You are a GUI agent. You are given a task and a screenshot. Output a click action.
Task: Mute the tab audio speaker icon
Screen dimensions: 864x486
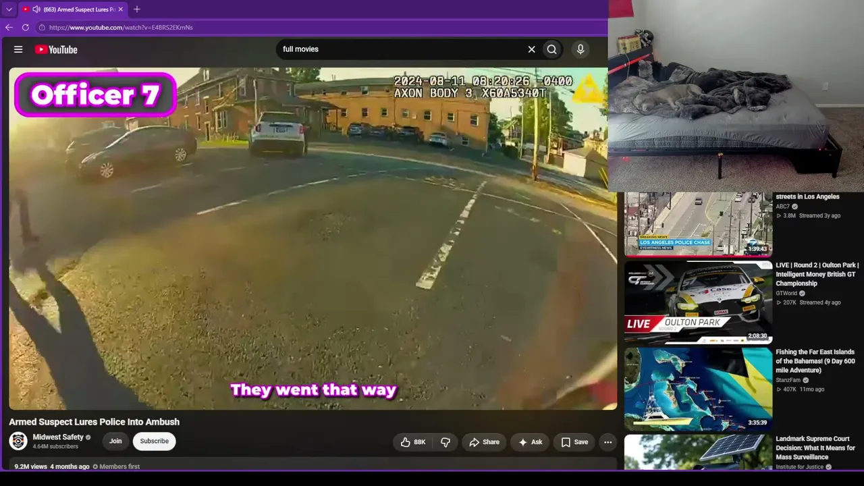click(36, 9)
